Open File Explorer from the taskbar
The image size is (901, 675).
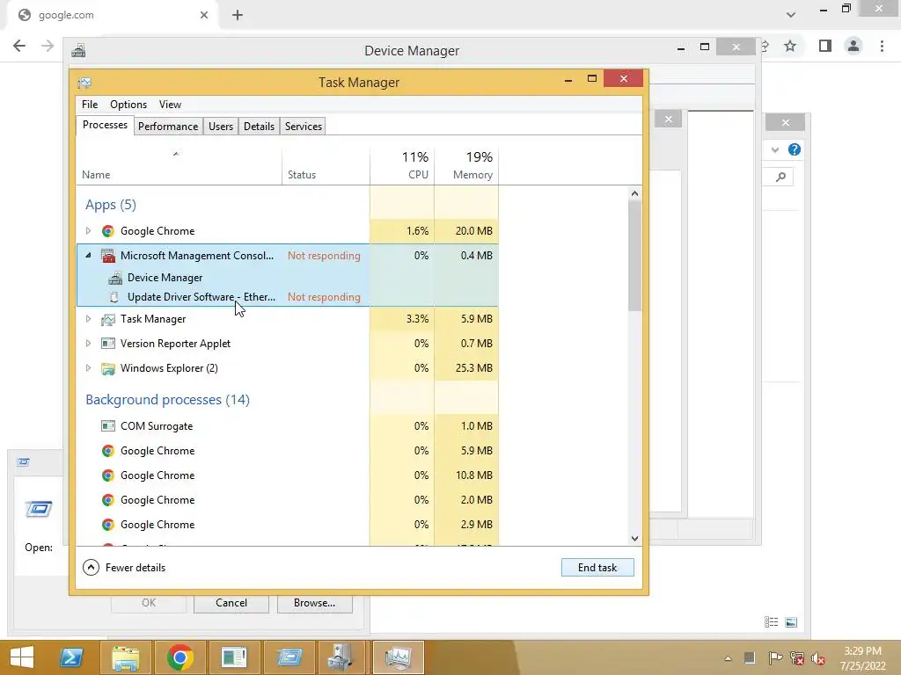[125, 657]
